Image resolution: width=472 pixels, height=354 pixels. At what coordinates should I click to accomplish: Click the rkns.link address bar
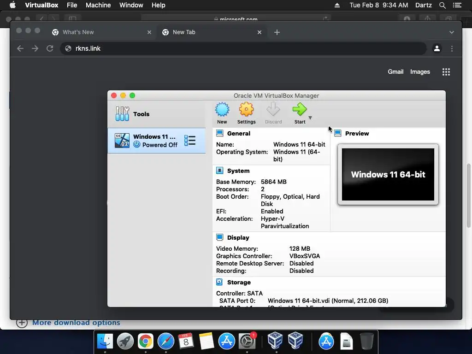coord(243,48)
